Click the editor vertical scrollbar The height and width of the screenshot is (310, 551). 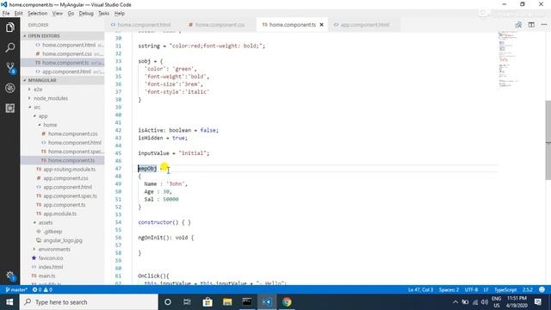548,140
